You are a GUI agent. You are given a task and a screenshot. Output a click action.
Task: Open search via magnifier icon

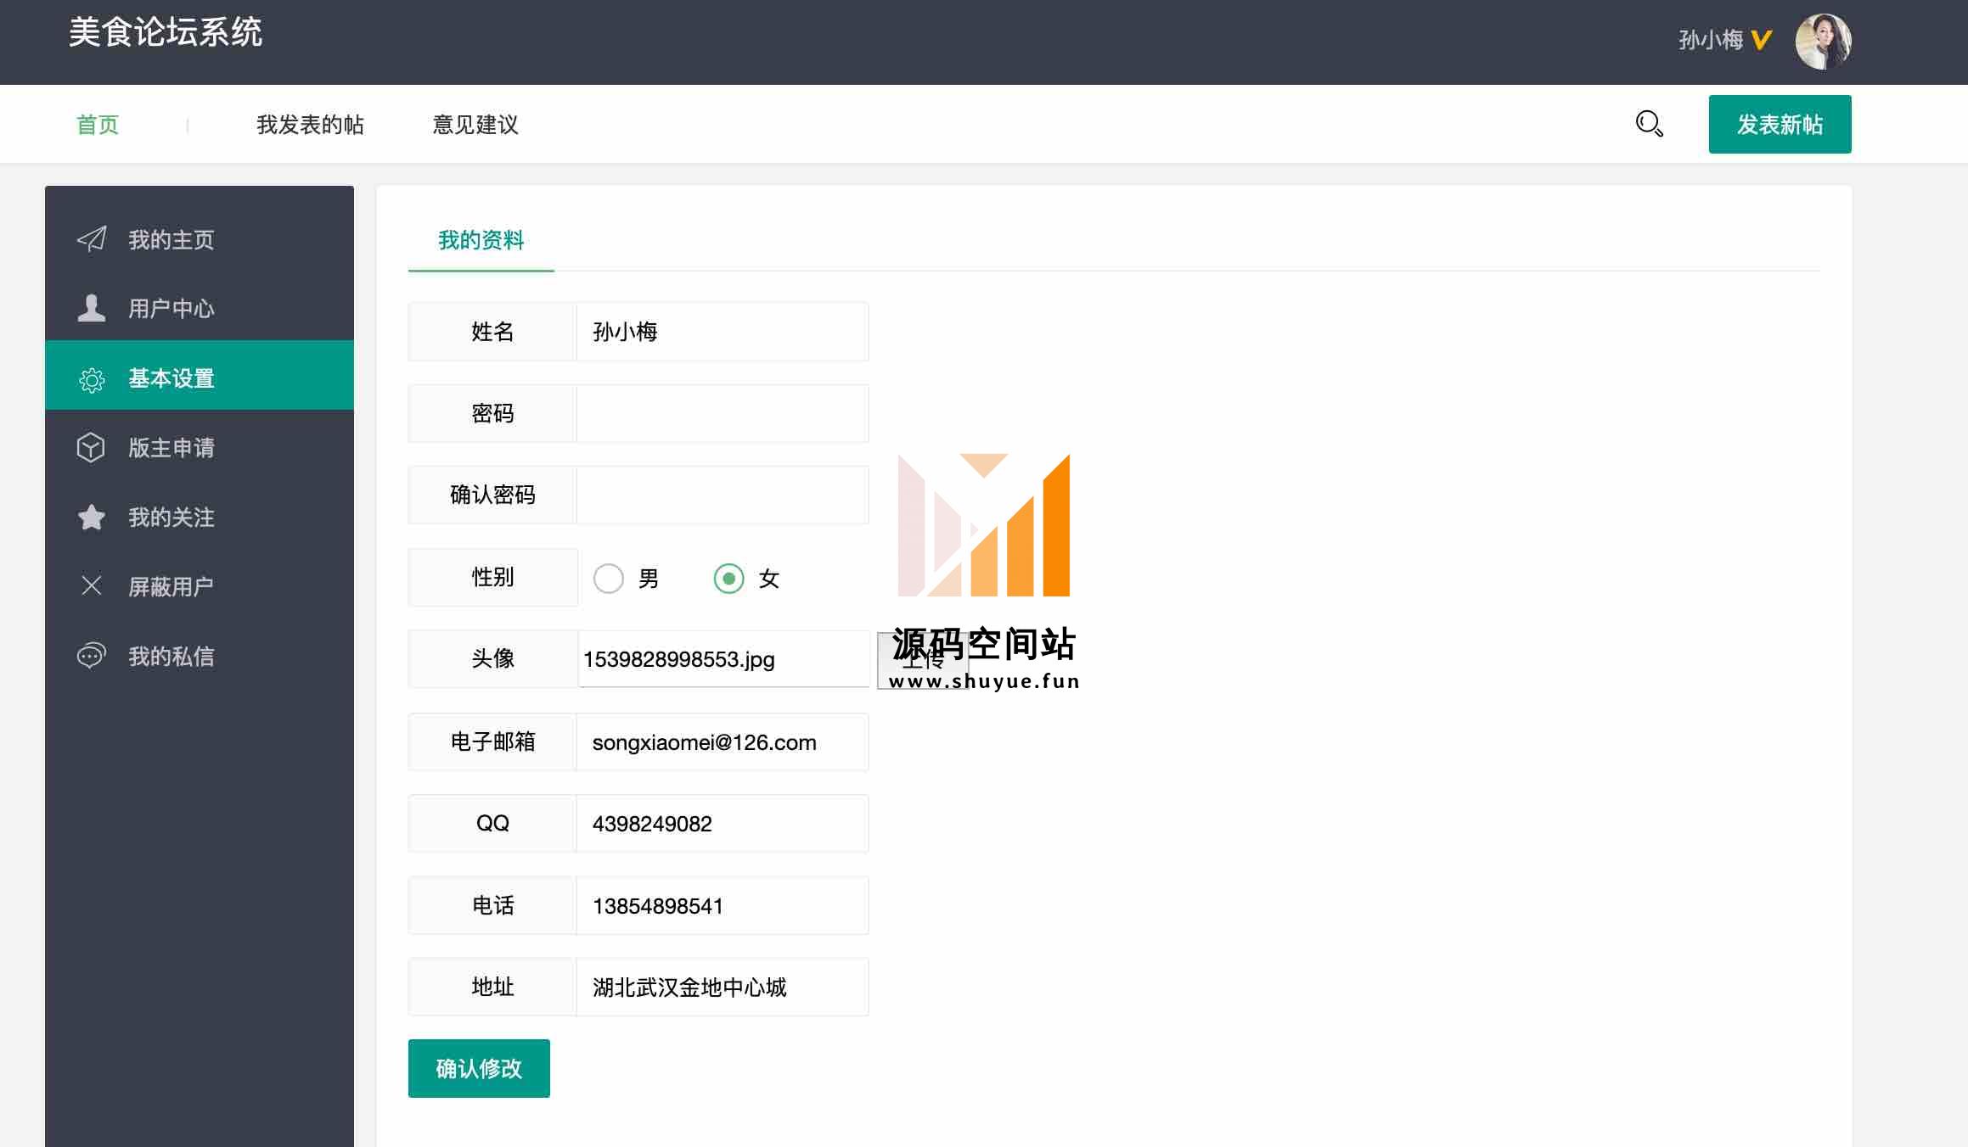pos(1650,124)
